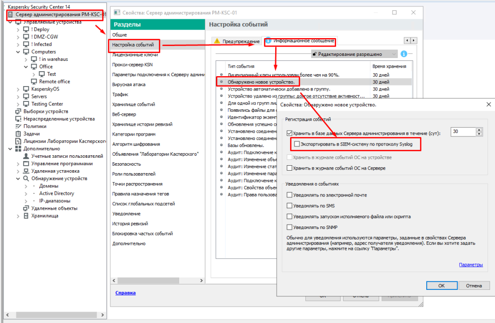The height and width of the screenshot is (323, 495).
Task: Click the Administration Server PM-KSC-01 node icon
Action: pyautogui.click(x=10, y=14)
